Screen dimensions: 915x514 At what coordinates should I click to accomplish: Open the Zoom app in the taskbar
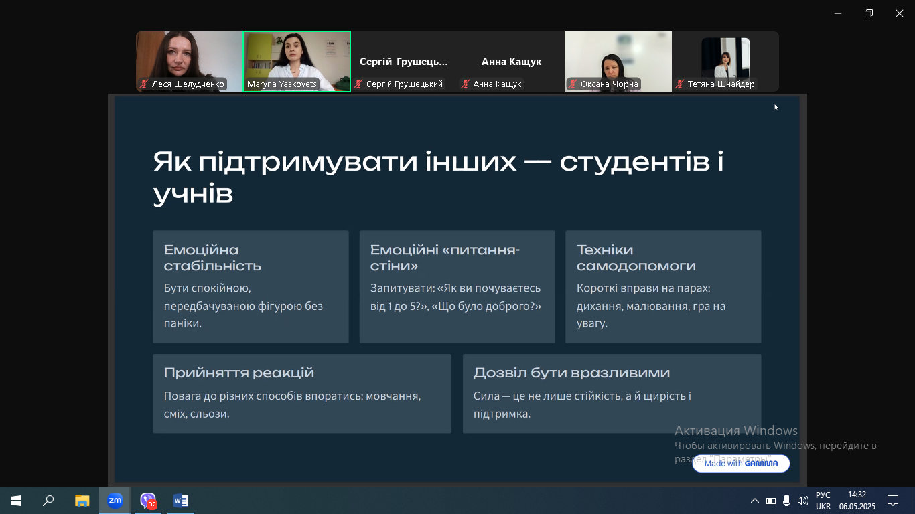tap(115, 501)
